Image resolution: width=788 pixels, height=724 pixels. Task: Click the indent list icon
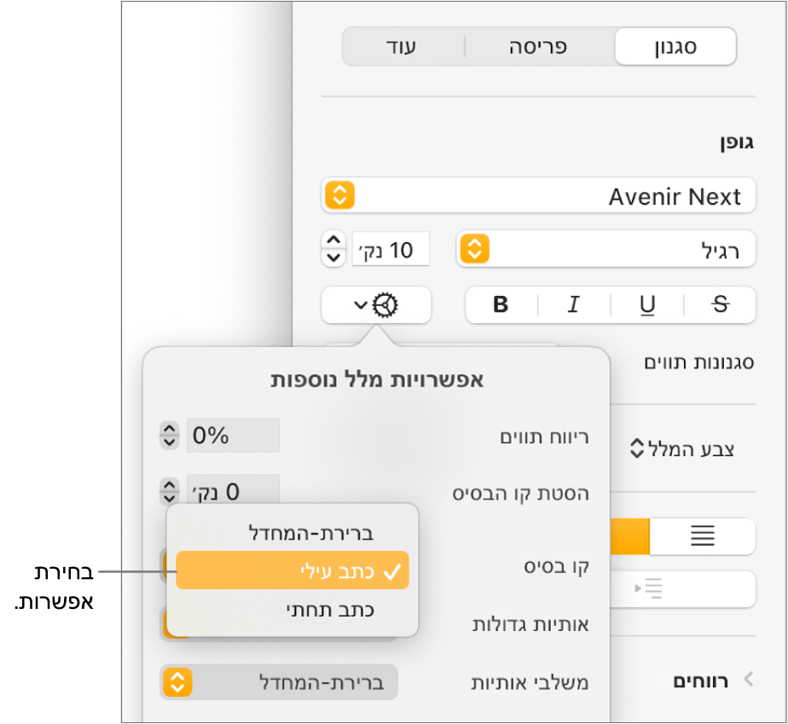click(x=648, y=588)
